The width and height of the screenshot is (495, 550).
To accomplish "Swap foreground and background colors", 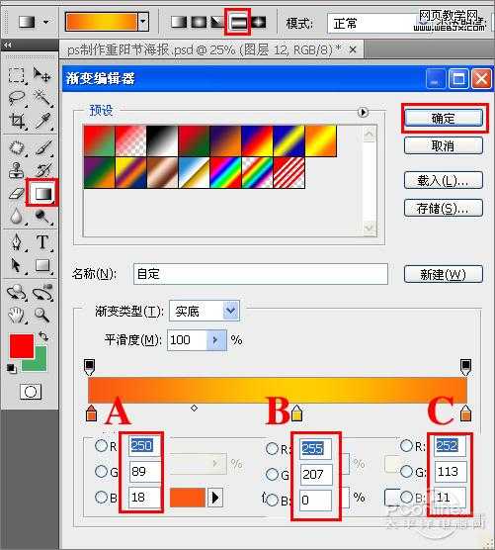I will [43, 336].
